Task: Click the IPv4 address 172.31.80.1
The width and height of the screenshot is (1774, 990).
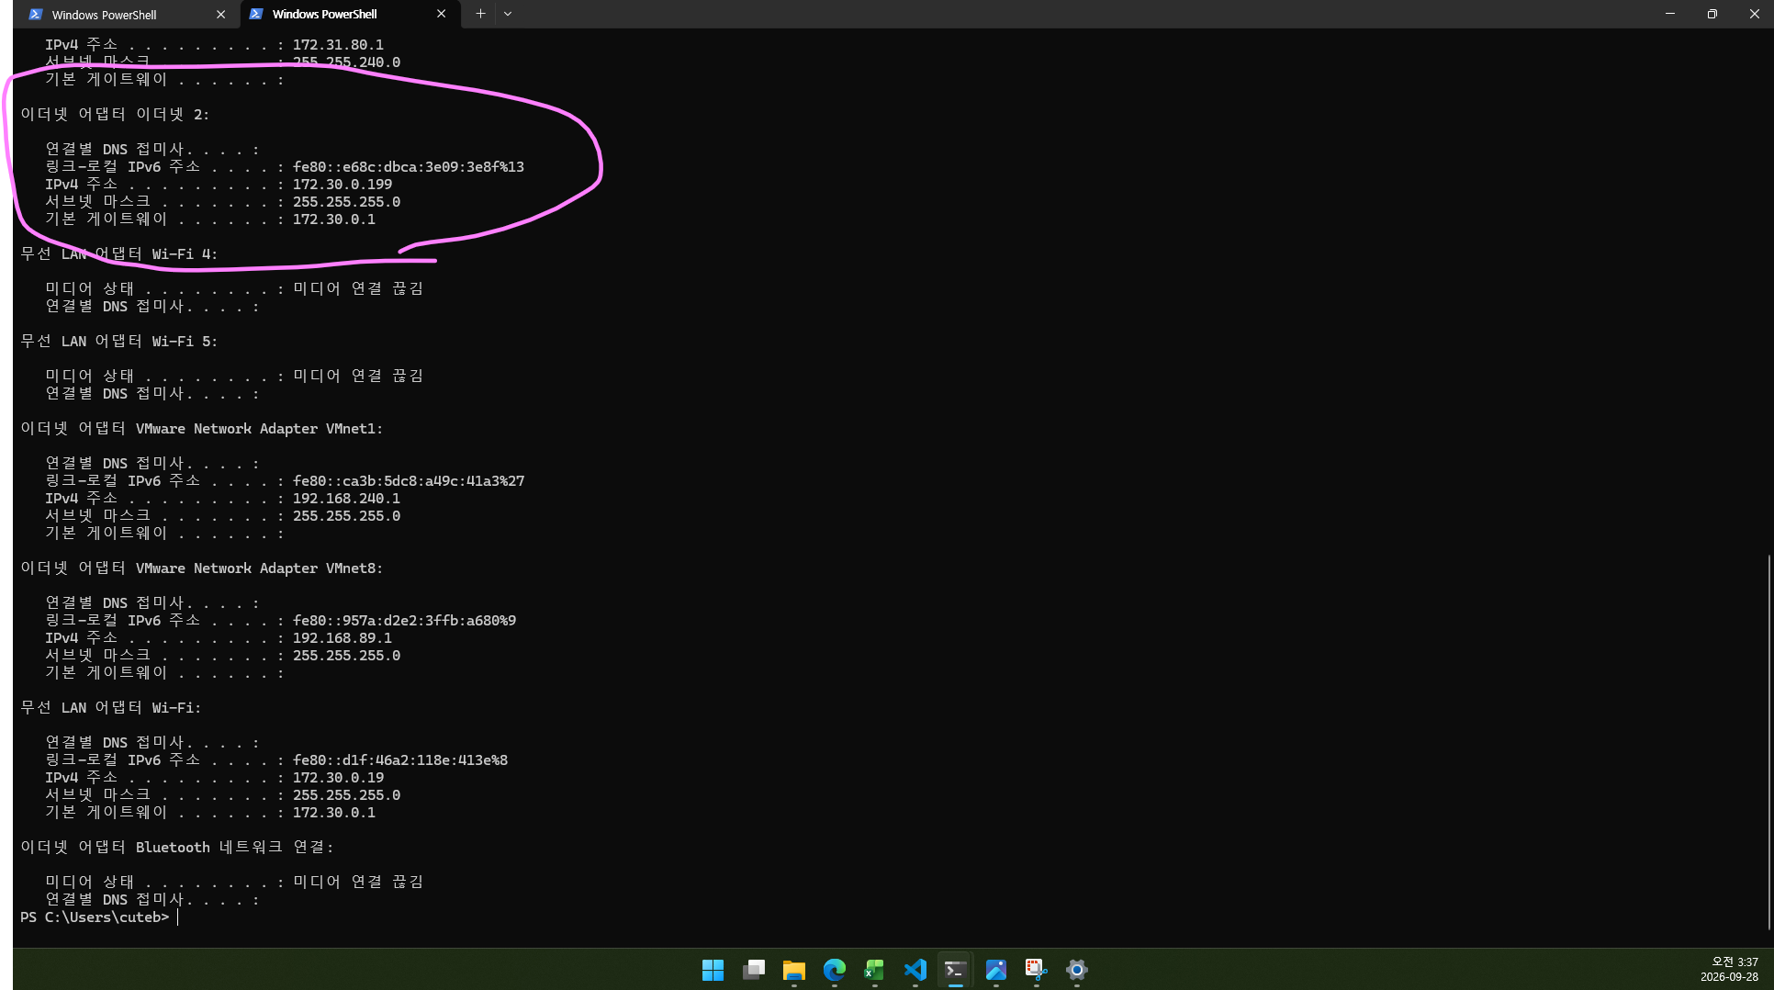Action: (x=338, y=45)
